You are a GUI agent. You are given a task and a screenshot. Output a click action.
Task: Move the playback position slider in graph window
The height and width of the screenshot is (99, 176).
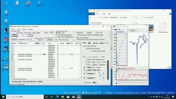116,83
